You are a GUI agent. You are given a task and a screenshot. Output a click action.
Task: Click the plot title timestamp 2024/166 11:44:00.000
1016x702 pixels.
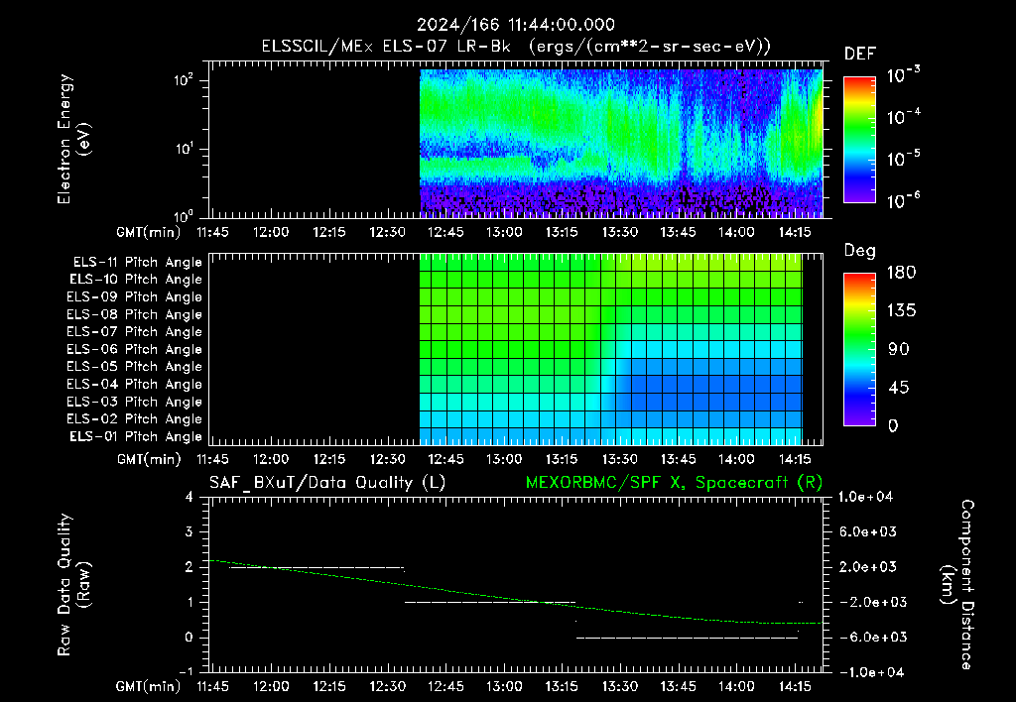click(516, 25)
